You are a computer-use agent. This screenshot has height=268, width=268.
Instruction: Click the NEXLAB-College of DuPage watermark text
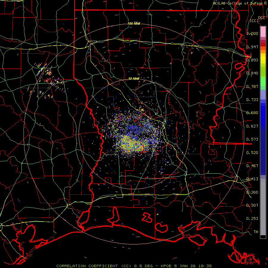point(240,3)
